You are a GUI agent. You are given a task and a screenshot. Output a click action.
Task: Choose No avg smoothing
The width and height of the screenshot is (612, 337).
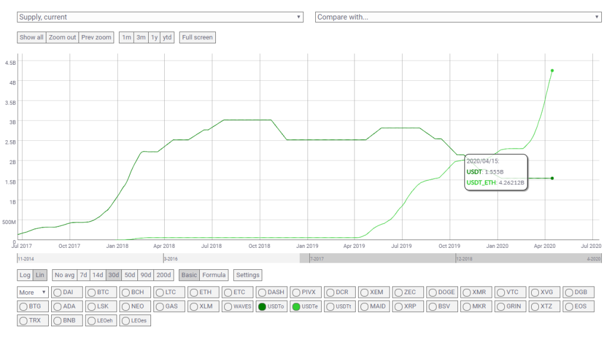[64, 275]
